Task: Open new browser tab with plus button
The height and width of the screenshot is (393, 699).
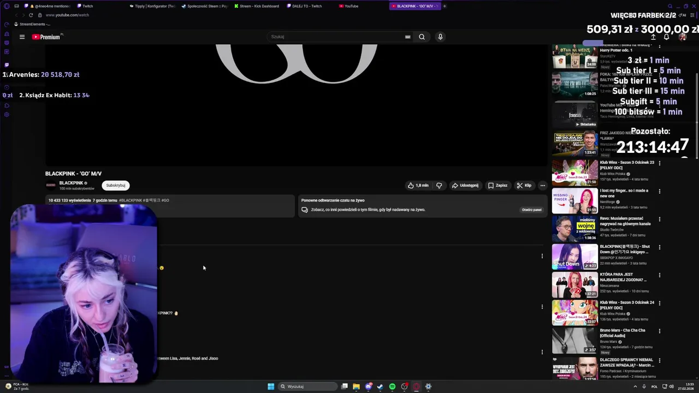Action: coord(445,6)
